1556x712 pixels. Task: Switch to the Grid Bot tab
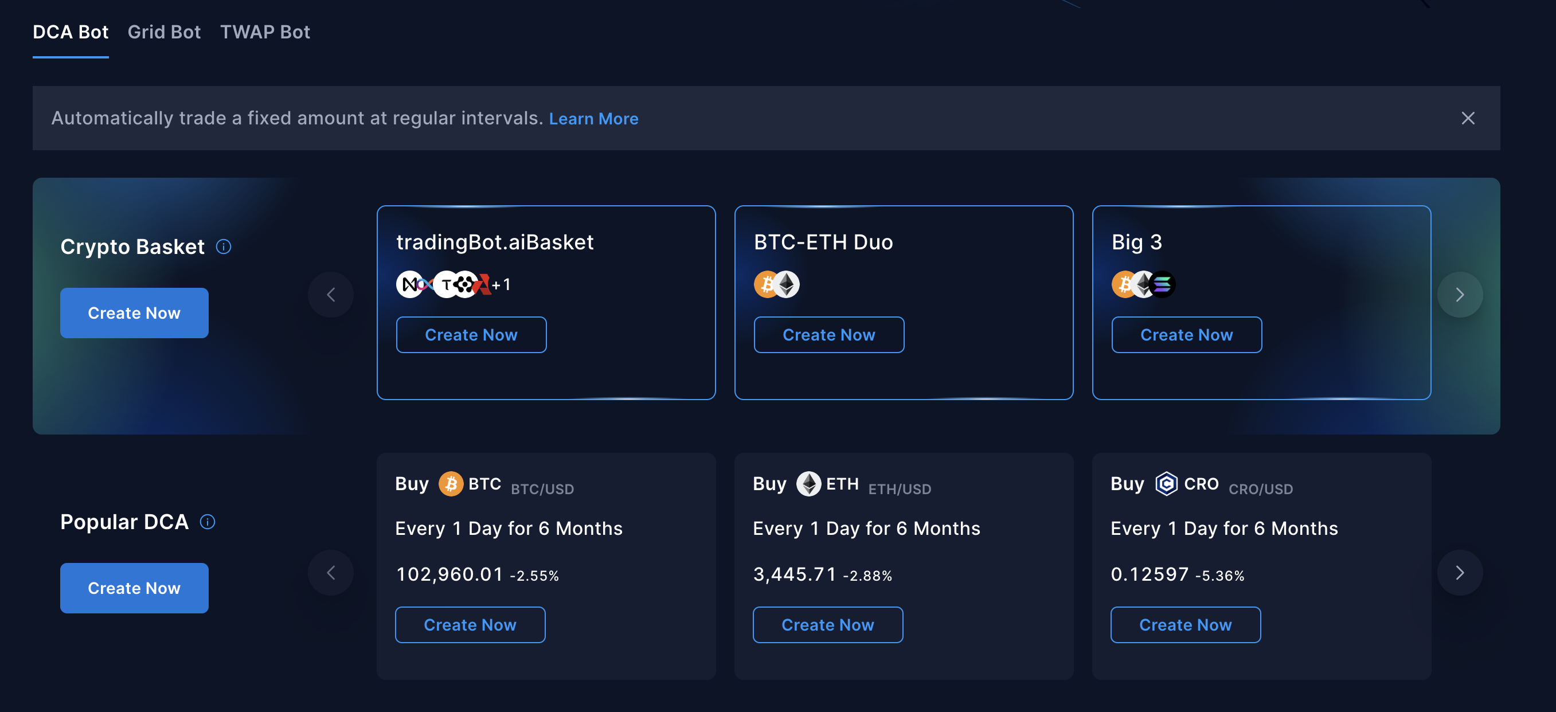(x=164, y=32)
